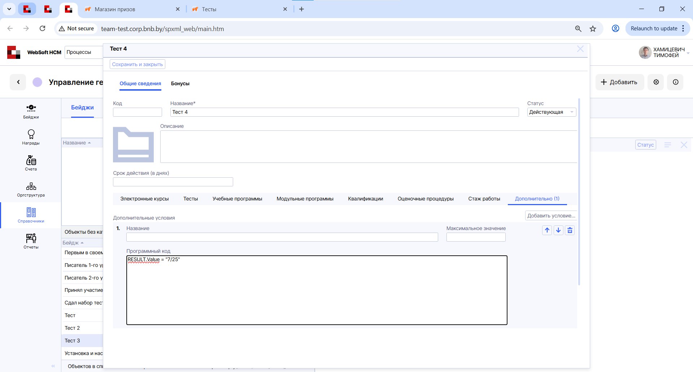Select the Стаж работы tab
Viewport: 693px width, 372px height.
(484, 199)
